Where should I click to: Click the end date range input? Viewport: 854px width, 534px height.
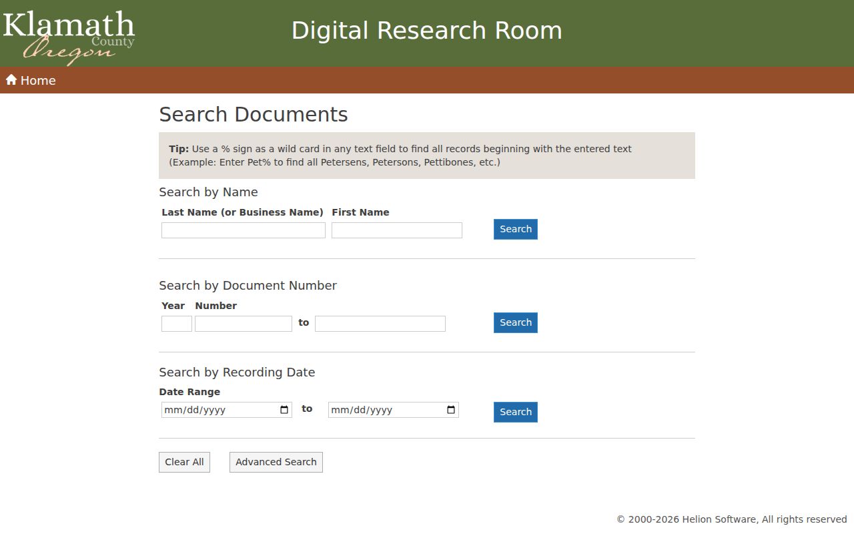[394, 410]
